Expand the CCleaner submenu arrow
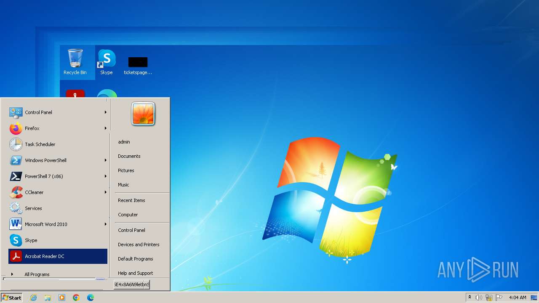The height and width of the screenshot is (303, 539). (x=105, y=192)
